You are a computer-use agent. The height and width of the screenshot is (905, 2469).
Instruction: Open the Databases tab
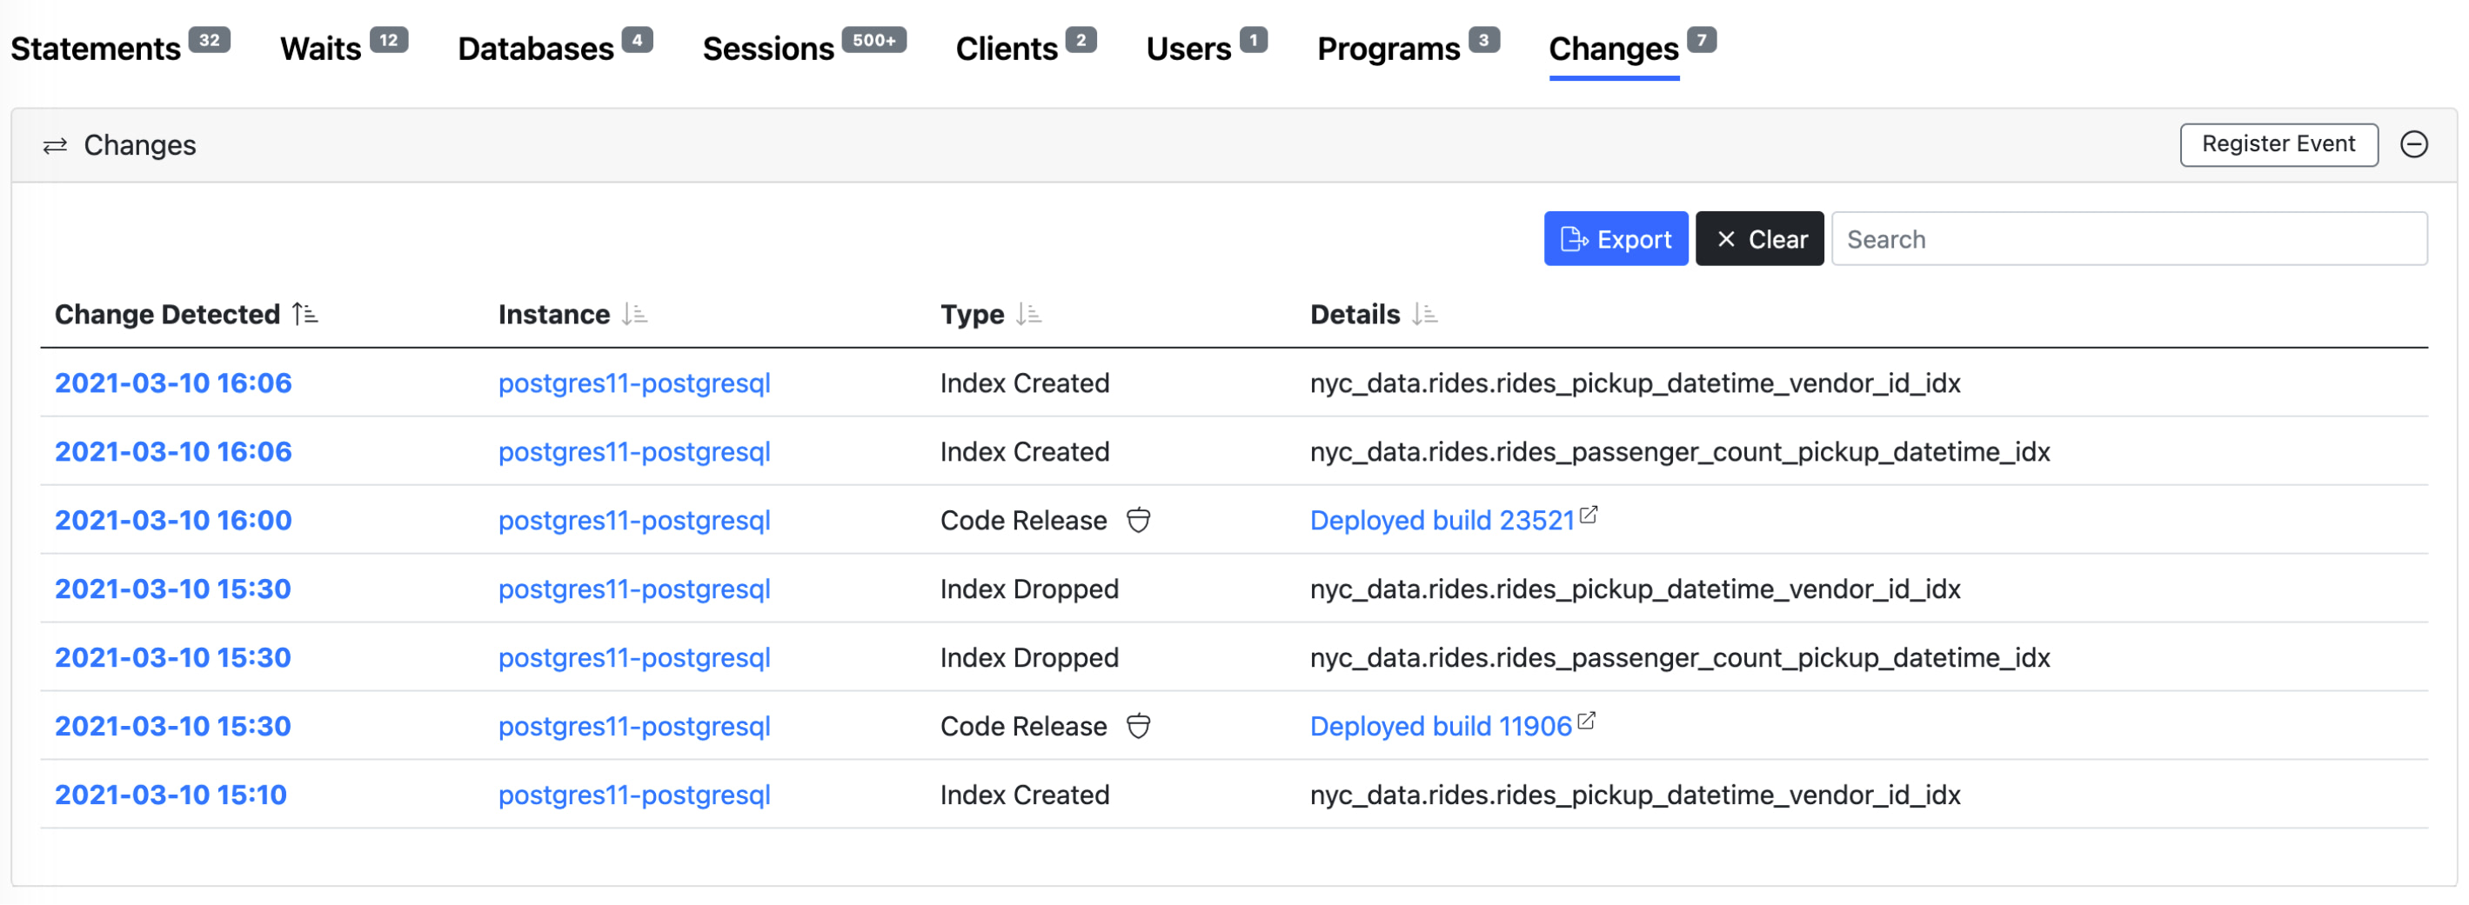(536, 49)
